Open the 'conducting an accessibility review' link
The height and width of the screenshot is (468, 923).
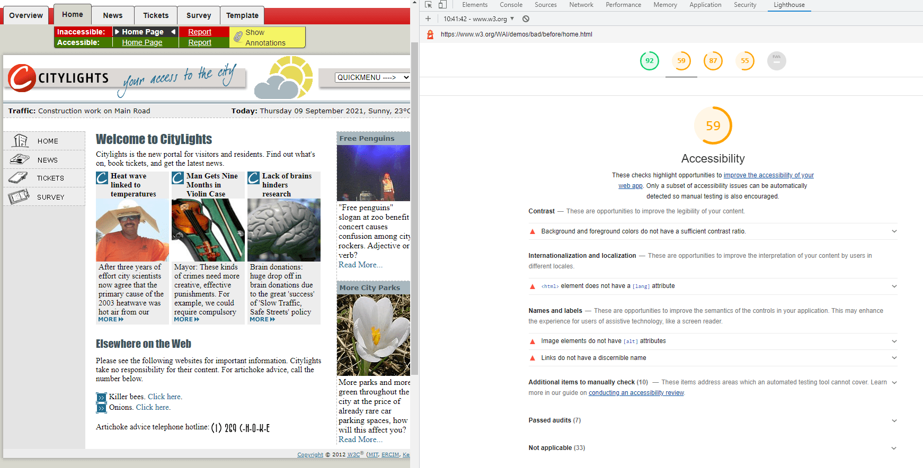[636, 393]
